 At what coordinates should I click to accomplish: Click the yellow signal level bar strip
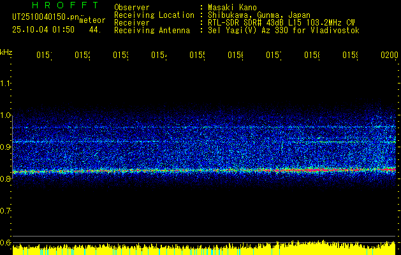point(204,249)
